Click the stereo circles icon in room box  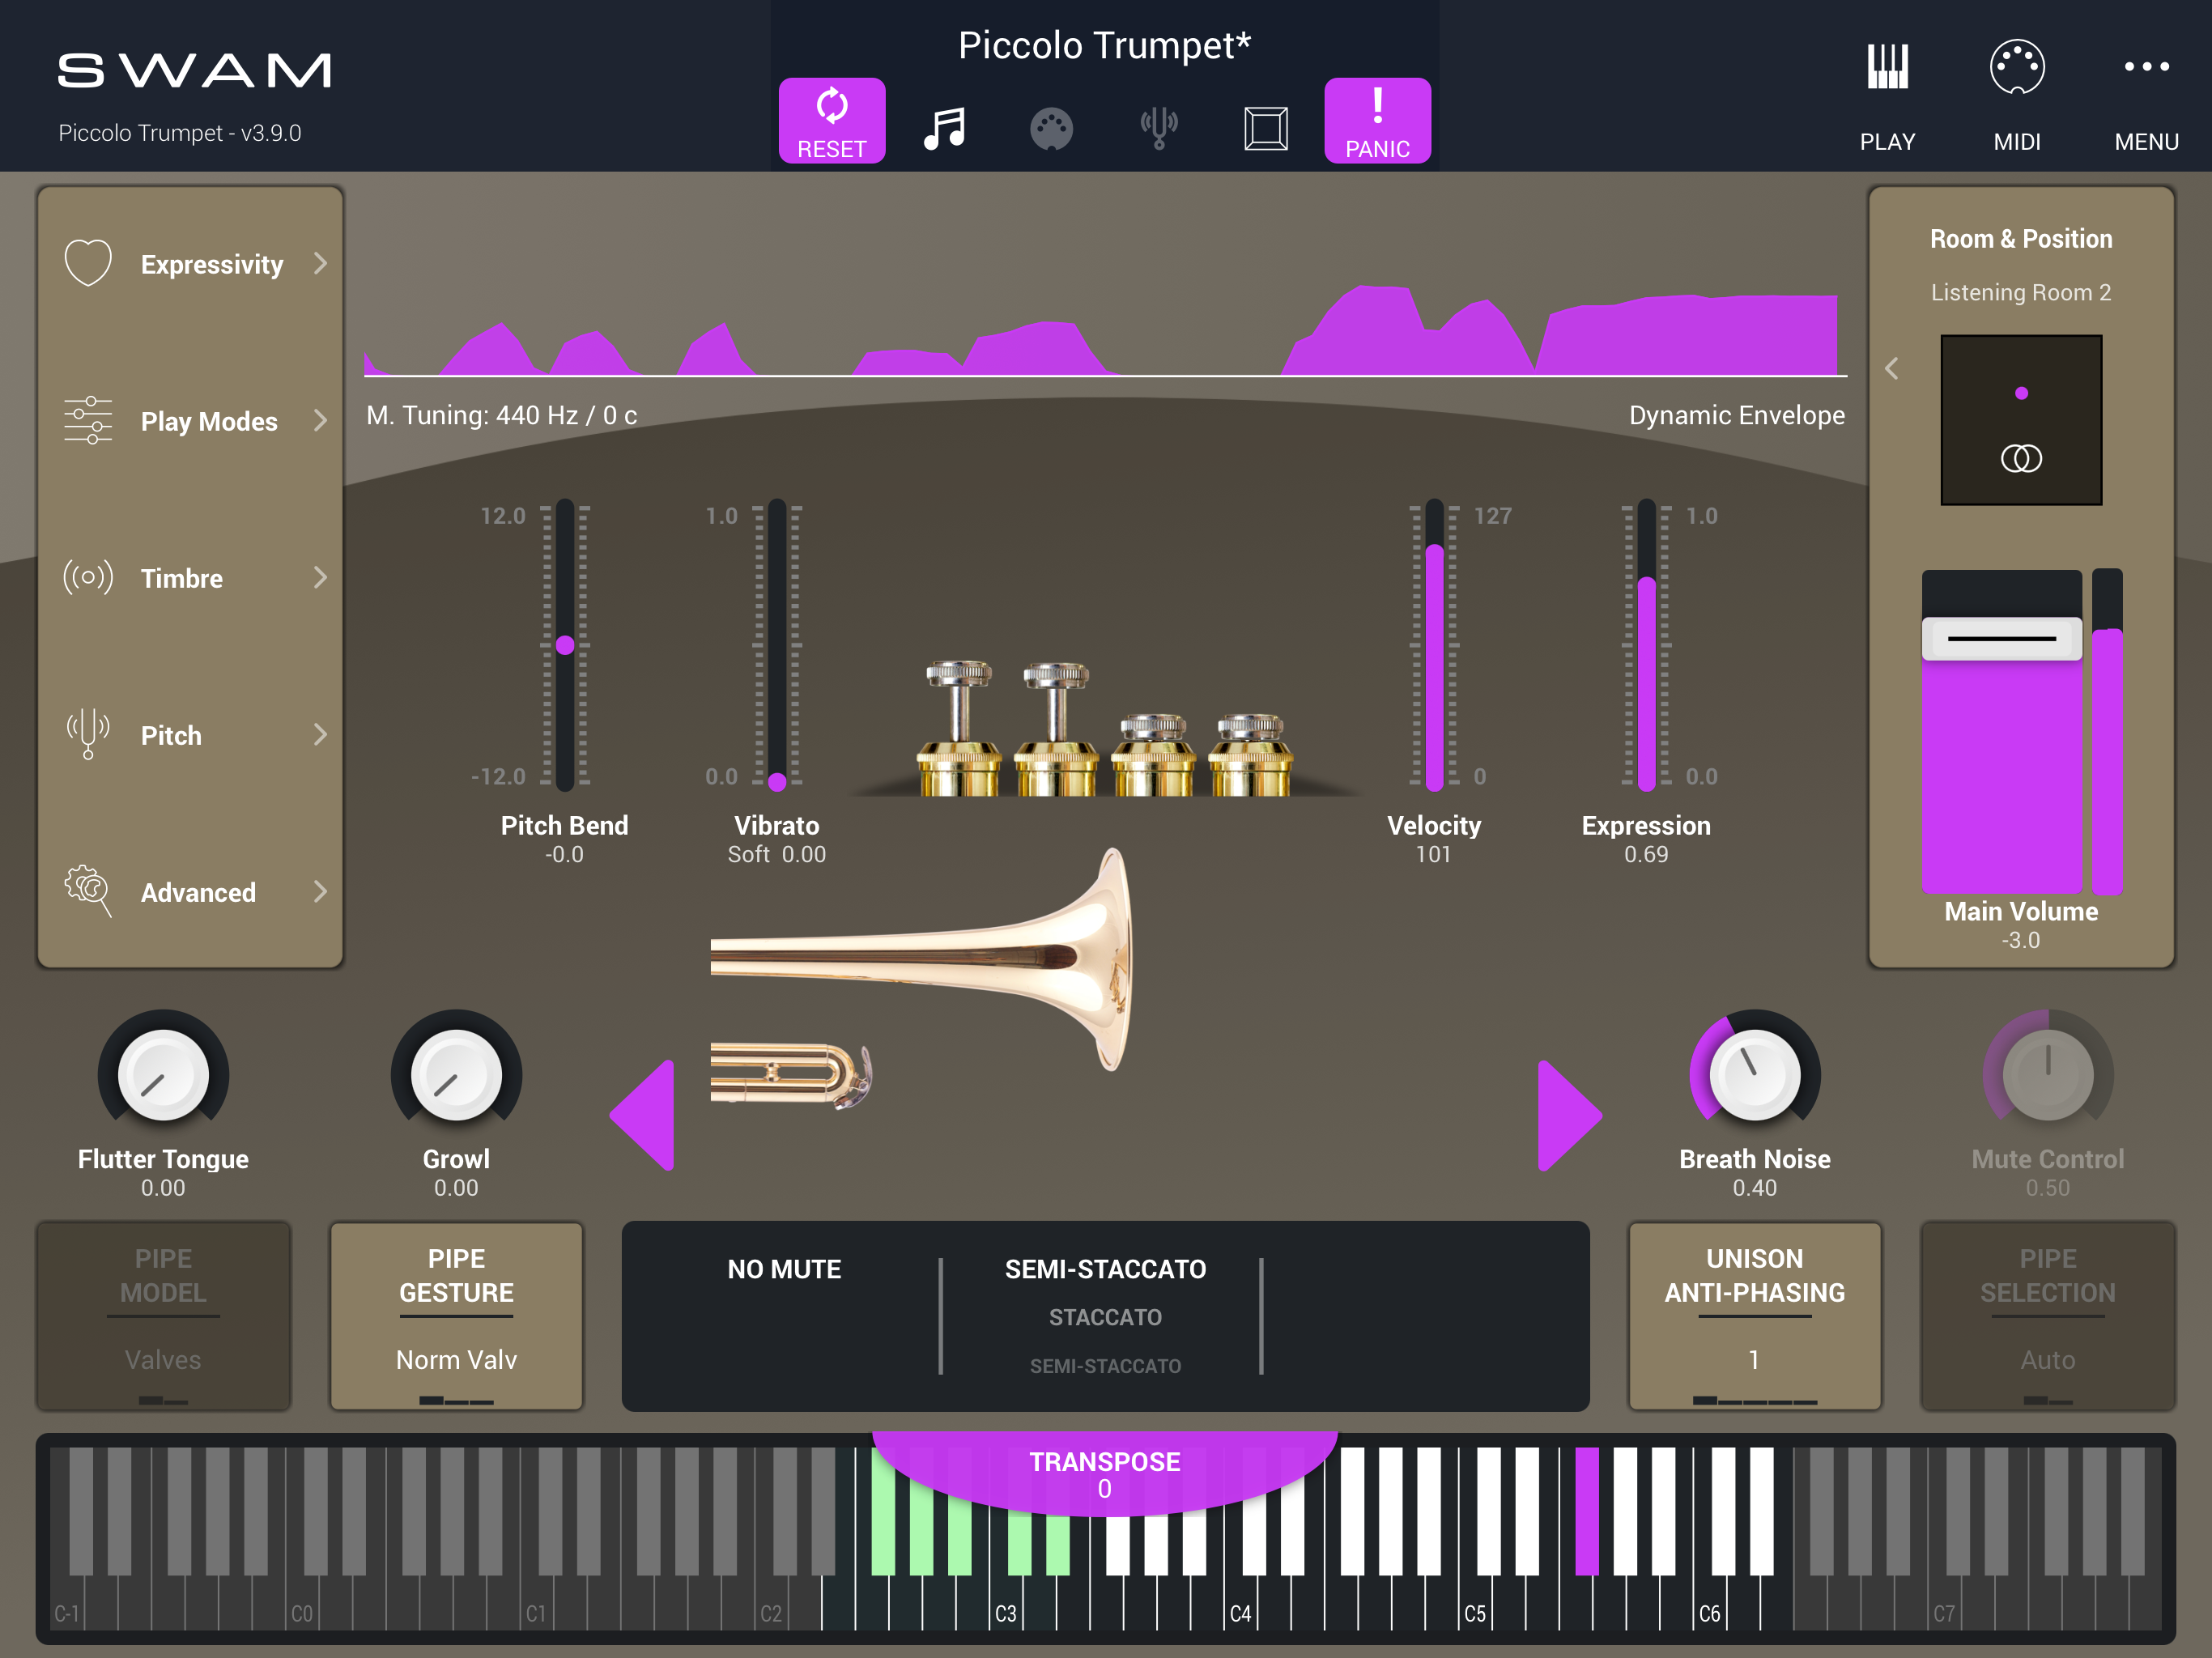point(2021,458)
